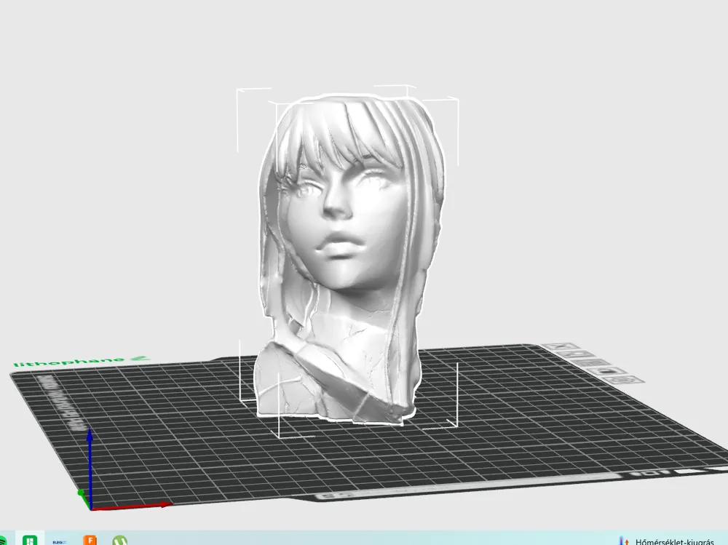The height and width of the screenshot is (545, 728).
Task: Click the green swirl app icon in the taskbar
Action: coord(119,541)
